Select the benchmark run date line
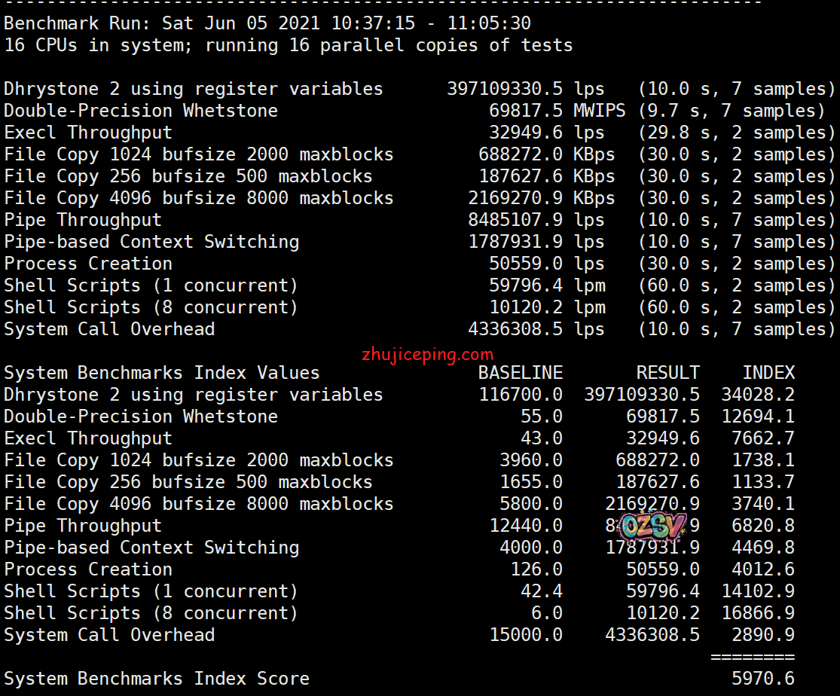Image resolution: width=840 pixels, height=696 pixels. pyautogui.click(x=267, y=23)
